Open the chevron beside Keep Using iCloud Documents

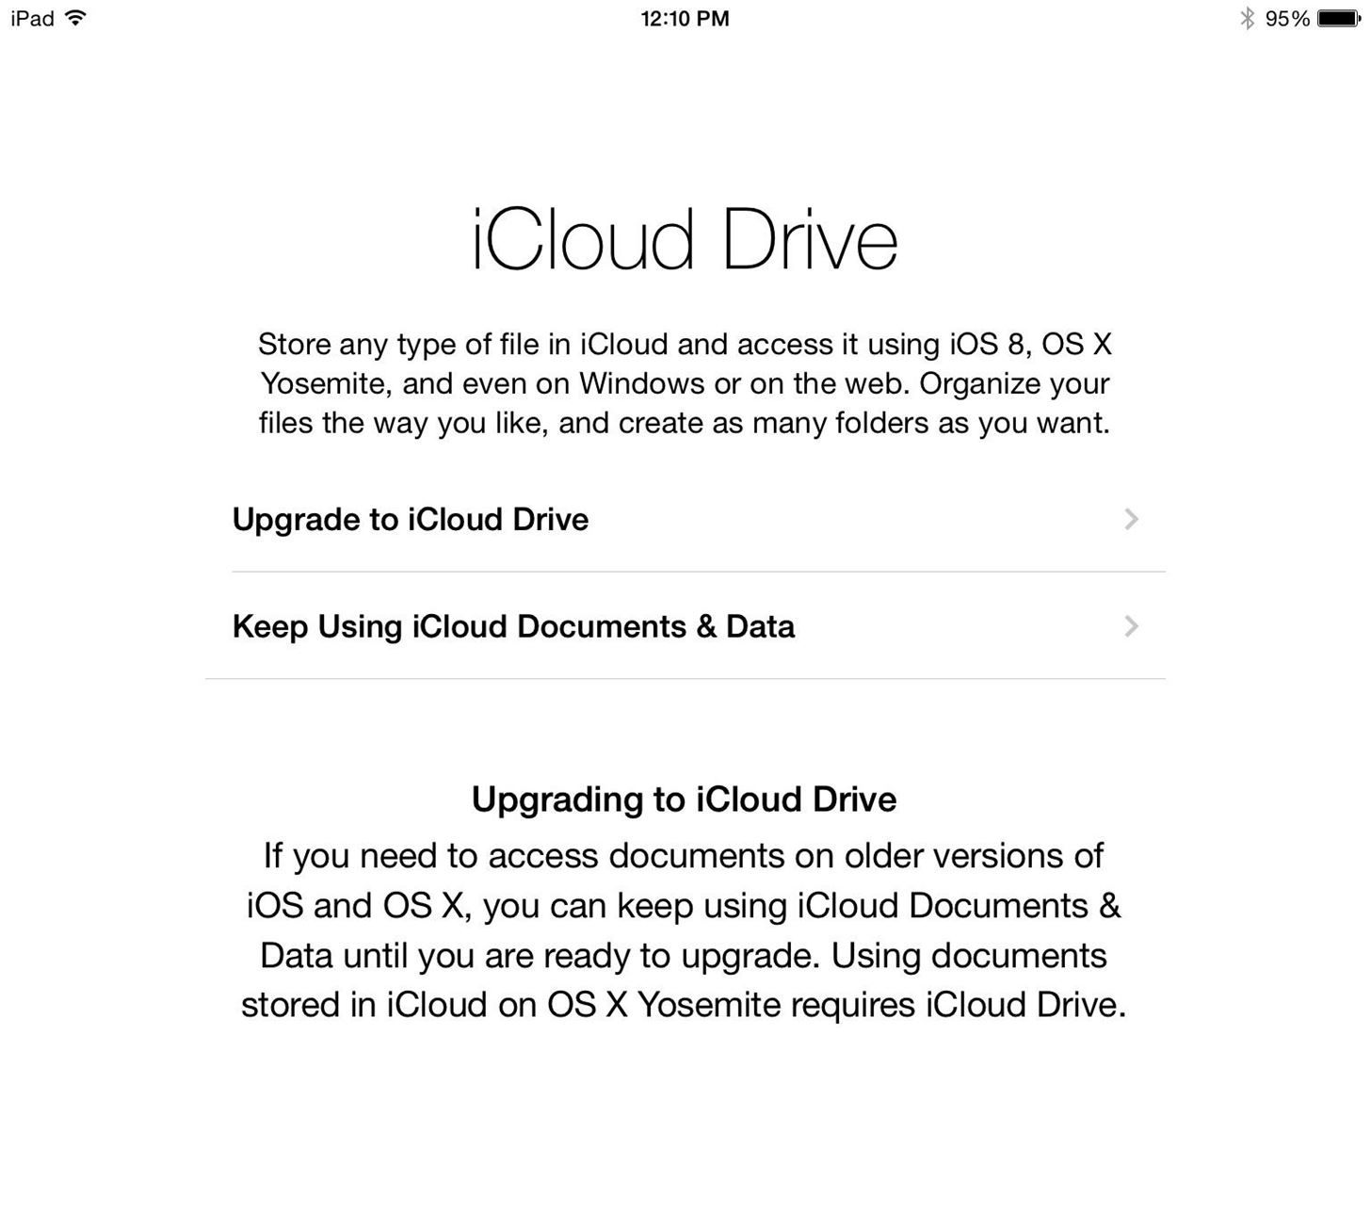pyautogui.click(x=1131, y=626)
